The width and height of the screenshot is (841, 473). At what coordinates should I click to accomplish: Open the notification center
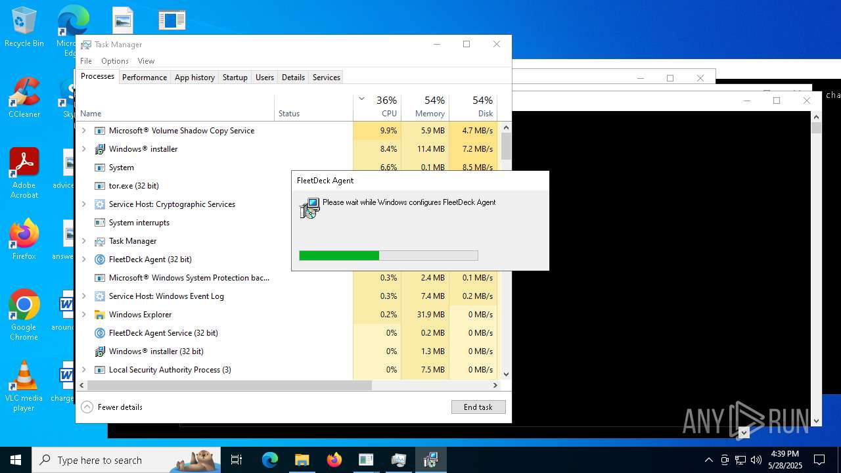819,460
